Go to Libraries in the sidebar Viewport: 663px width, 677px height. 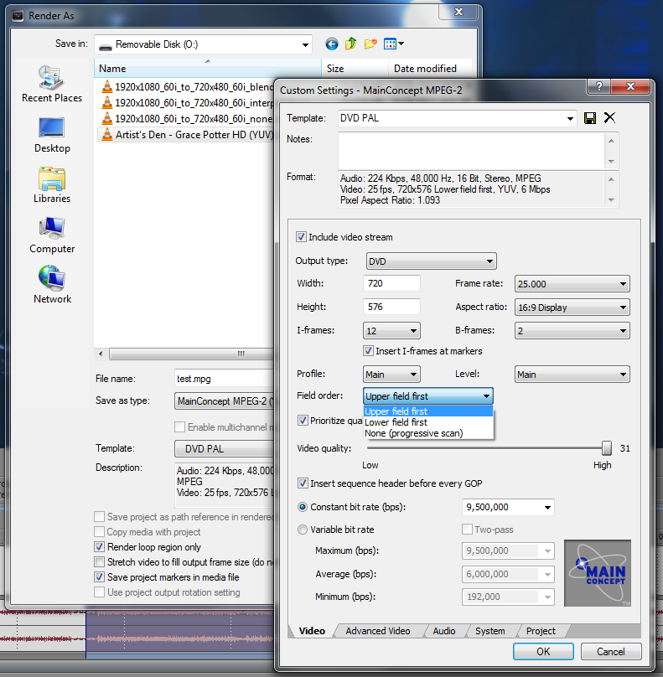[x=52, y=185]
